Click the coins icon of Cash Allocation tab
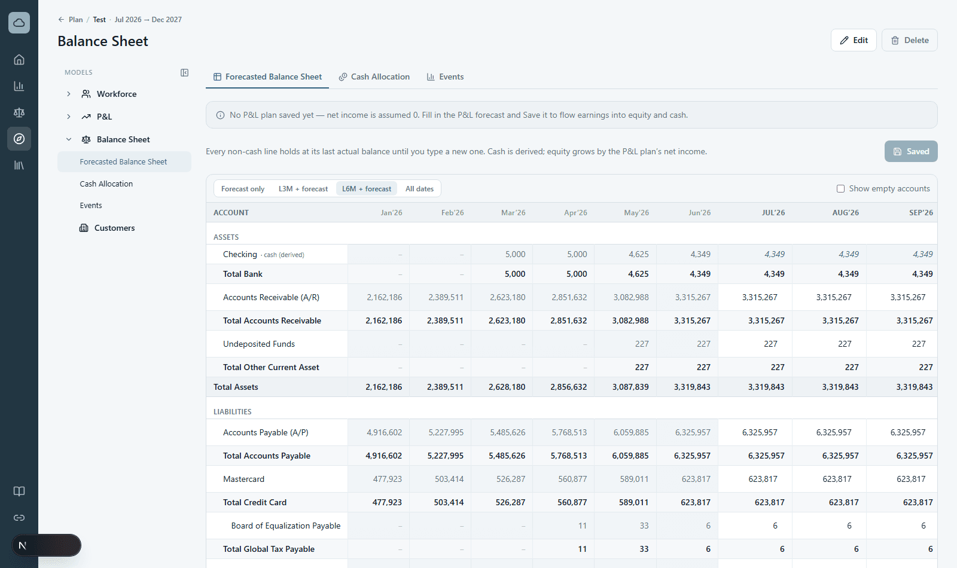The height and width of the screenshot is (568, 957). 343,77
